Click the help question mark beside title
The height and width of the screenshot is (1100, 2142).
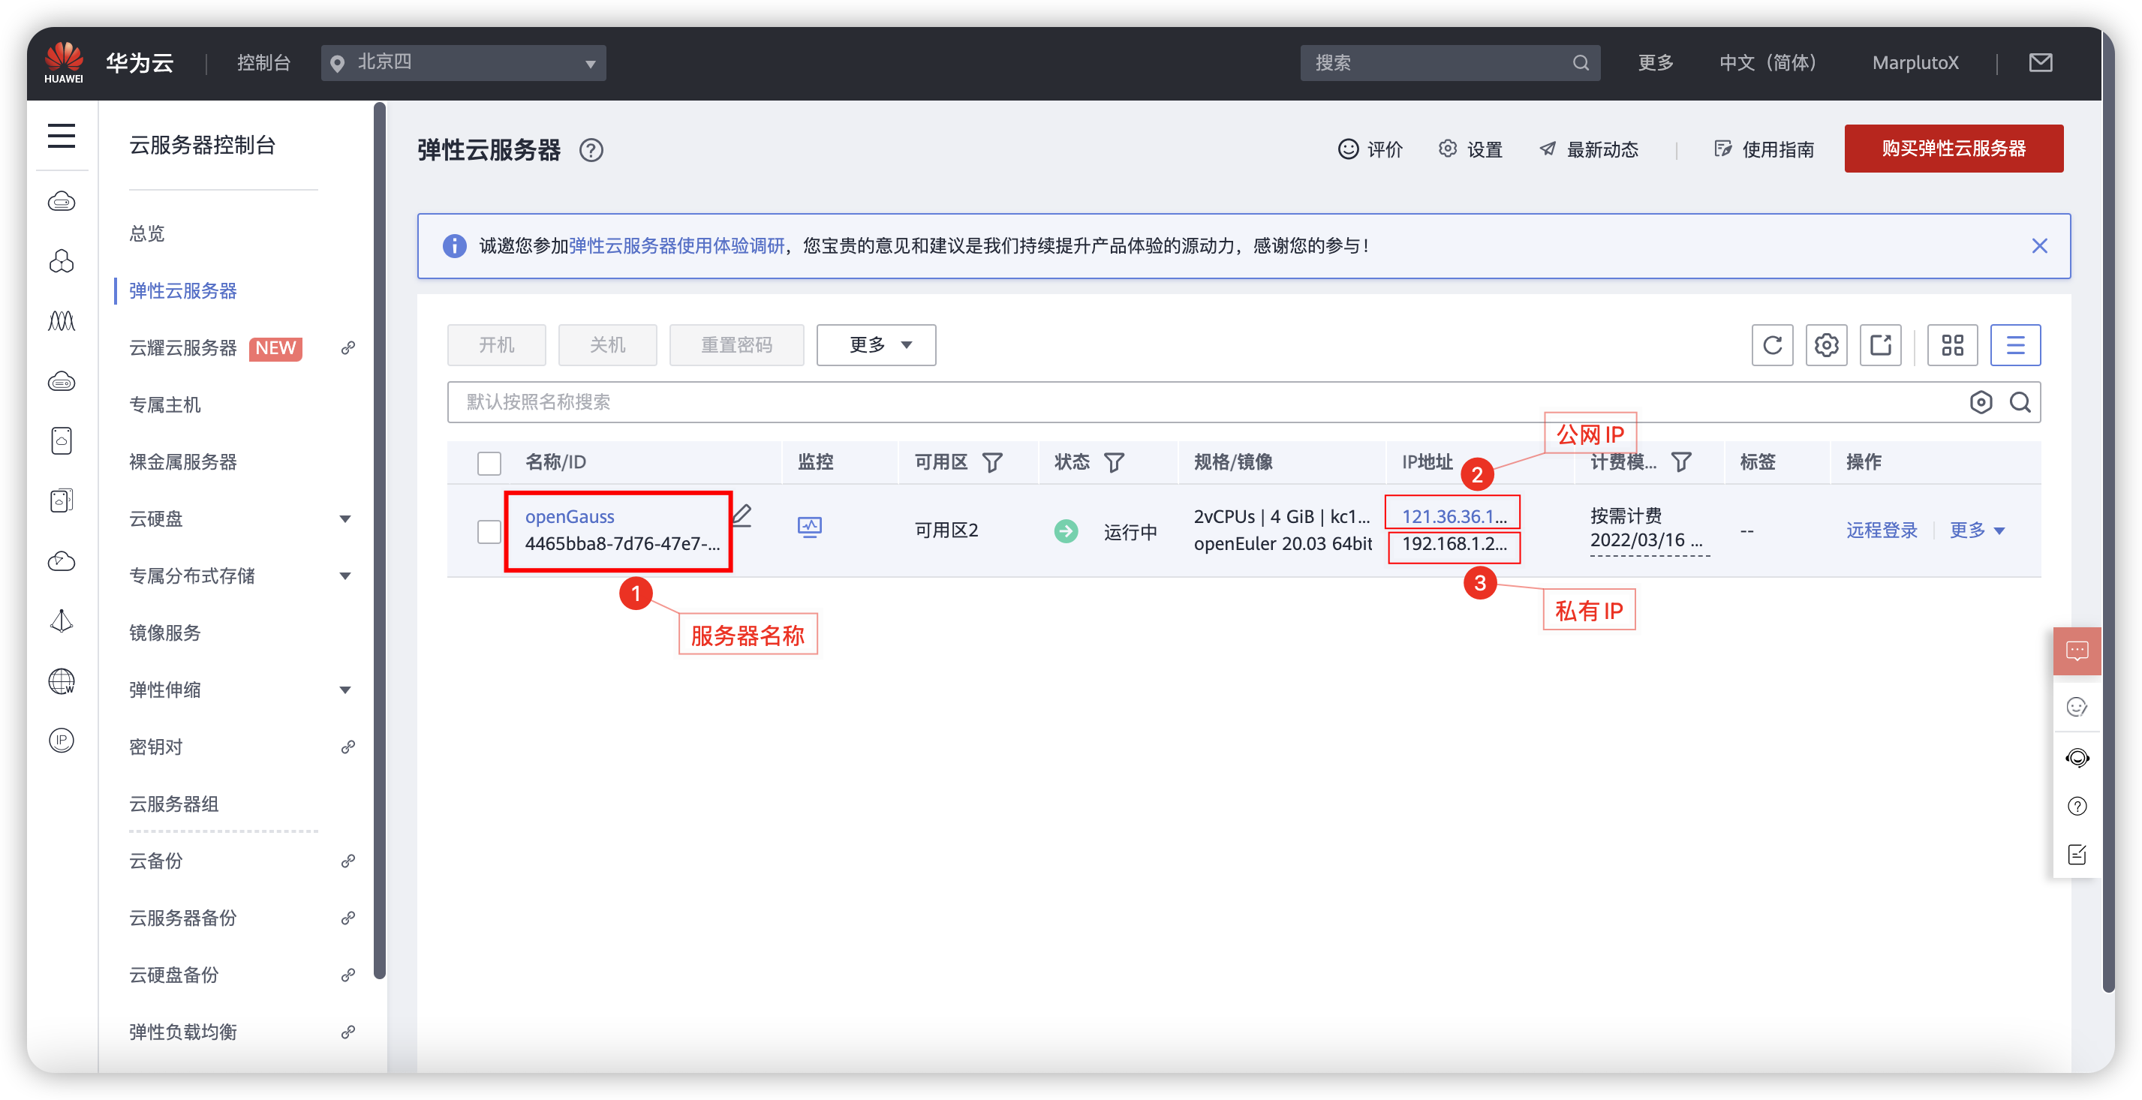(x=591, y=151)
